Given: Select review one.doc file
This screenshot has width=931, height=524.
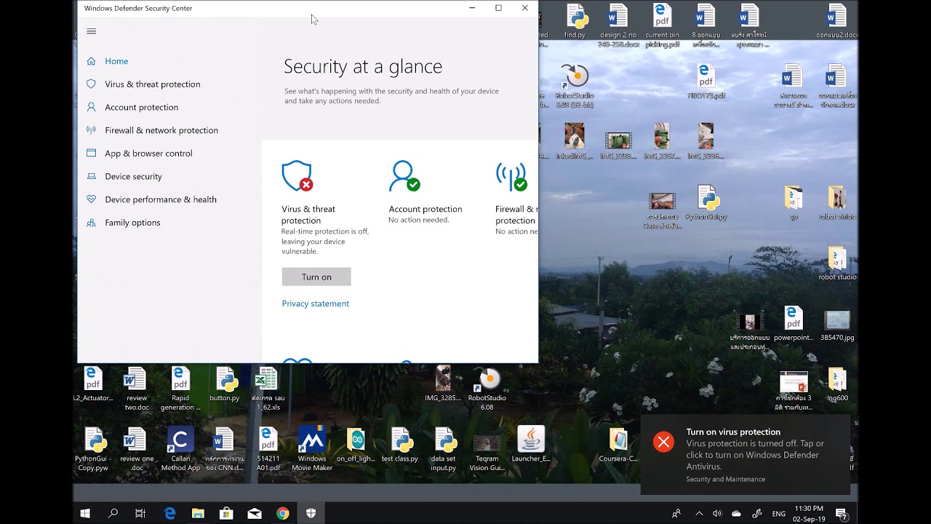Looking at the screenshot, I should pyautogui.click(x=137, y=448).
